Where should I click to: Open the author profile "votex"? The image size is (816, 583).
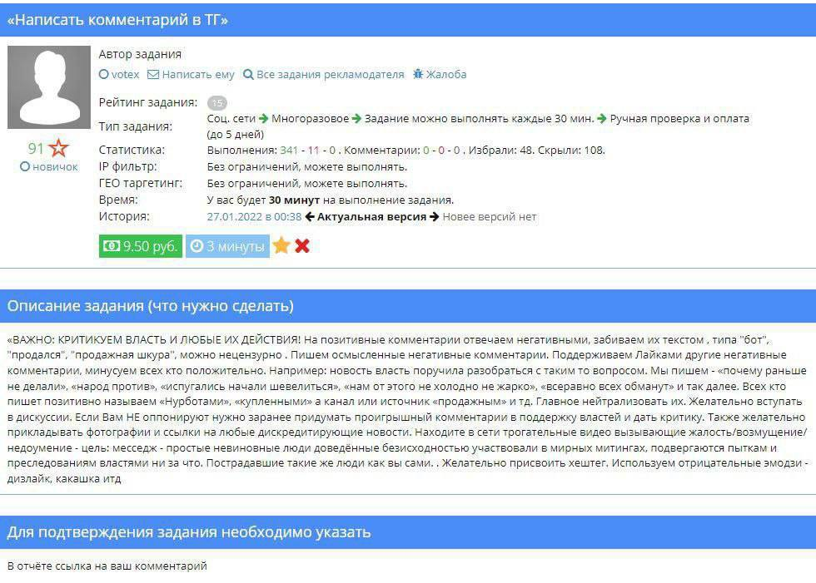click(x=126, y=75)
